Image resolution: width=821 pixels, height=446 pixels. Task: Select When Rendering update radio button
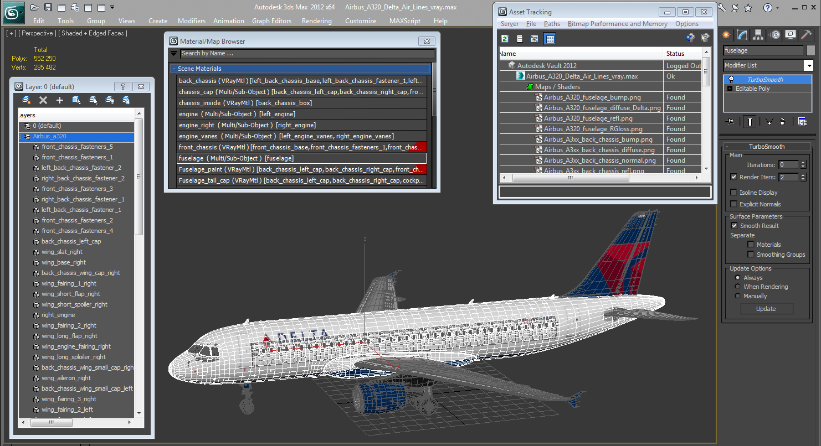(x=737, y=287)
